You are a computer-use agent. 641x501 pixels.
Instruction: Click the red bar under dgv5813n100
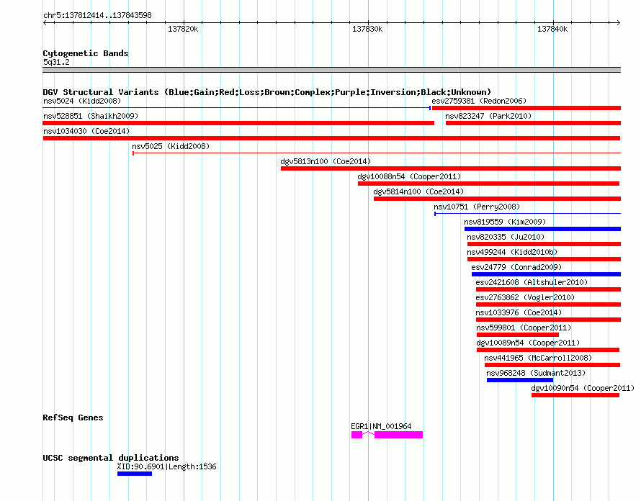451,168
